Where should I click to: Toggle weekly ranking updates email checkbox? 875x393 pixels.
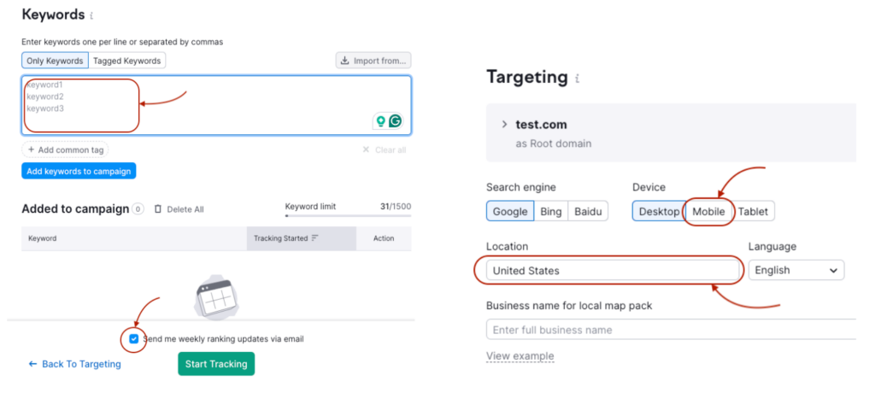[134, 339]
